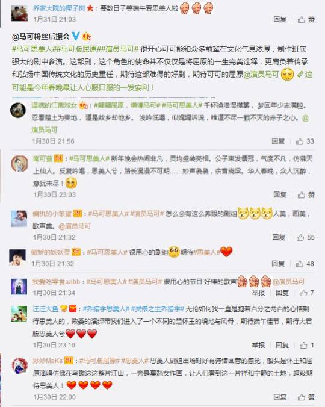Open @演员马可 mention in top post
325x407 pixels.
pos(261,75)
